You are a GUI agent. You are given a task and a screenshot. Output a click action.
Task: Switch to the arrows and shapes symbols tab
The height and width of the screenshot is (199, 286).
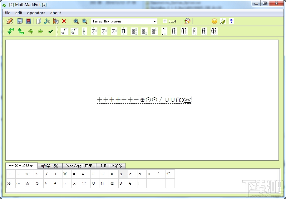click(x=79, y=166)
